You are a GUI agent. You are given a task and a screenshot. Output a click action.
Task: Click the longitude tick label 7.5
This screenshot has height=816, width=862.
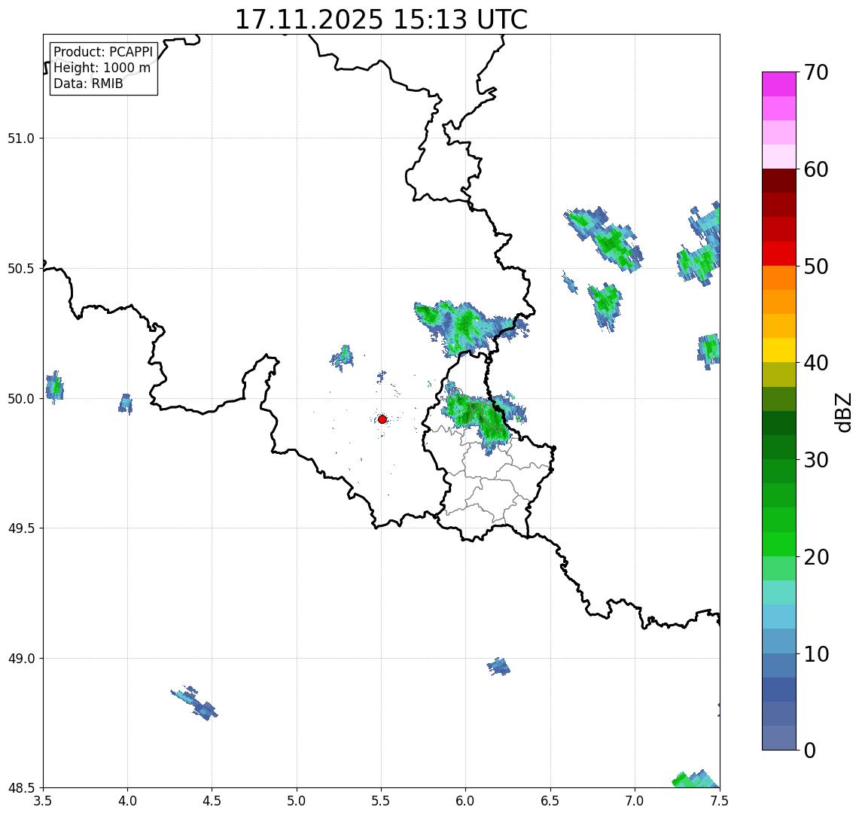pos(719,800)
